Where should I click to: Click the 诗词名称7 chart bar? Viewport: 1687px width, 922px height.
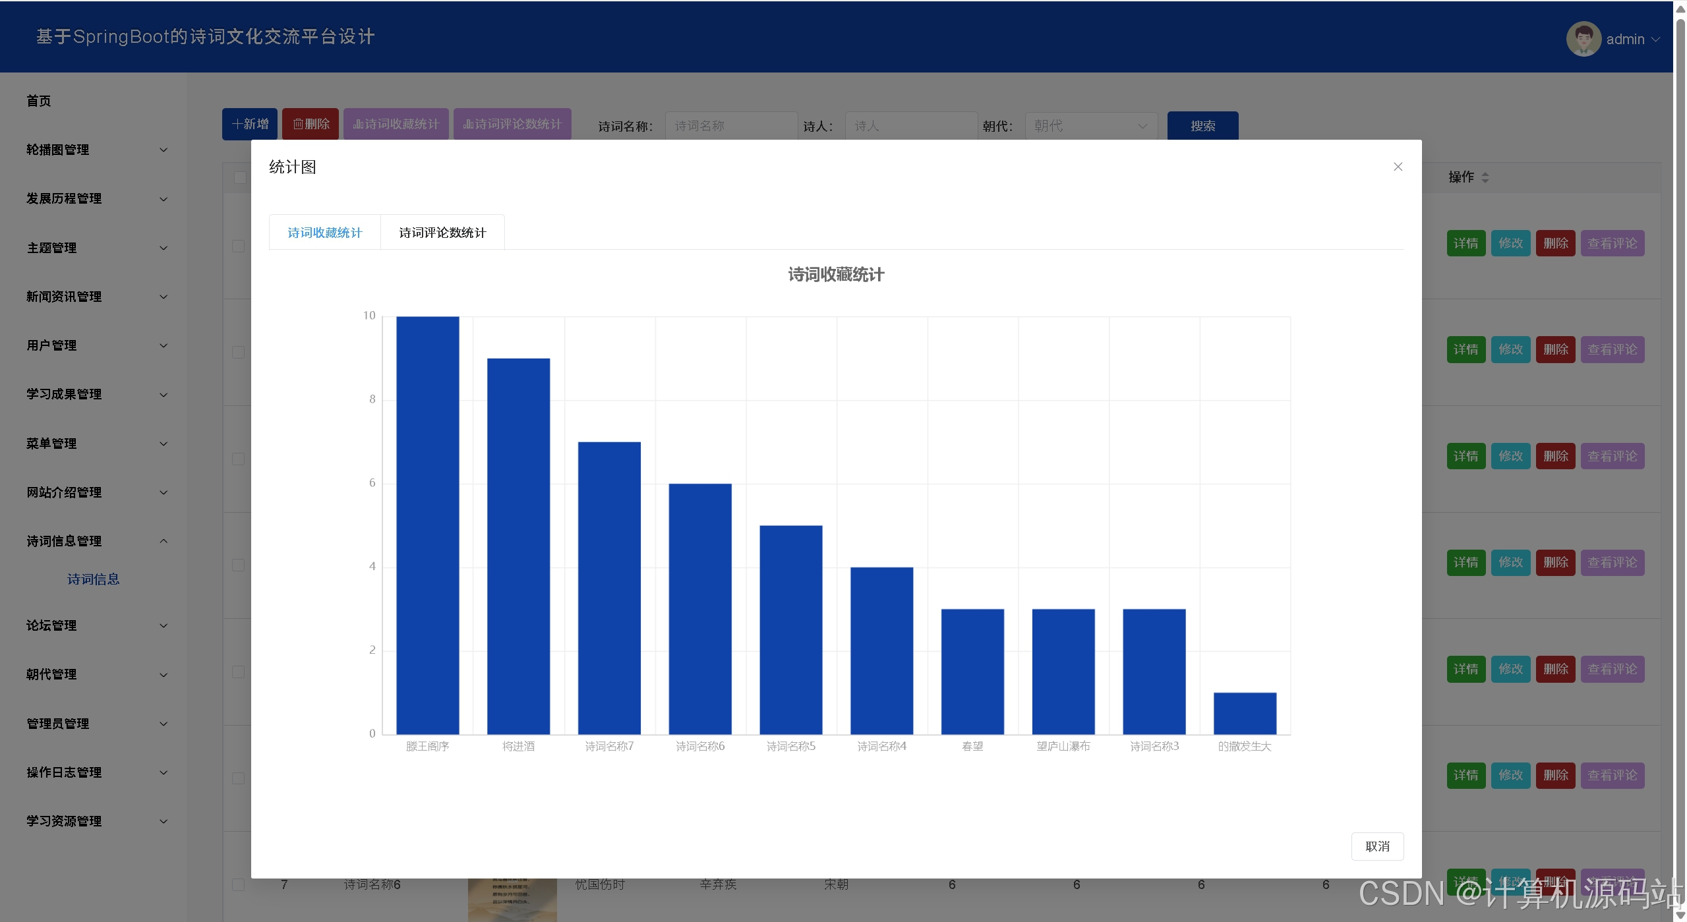point(609,588)
